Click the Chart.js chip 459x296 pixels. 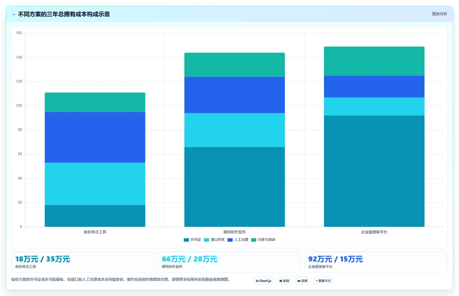pos(264,281)
